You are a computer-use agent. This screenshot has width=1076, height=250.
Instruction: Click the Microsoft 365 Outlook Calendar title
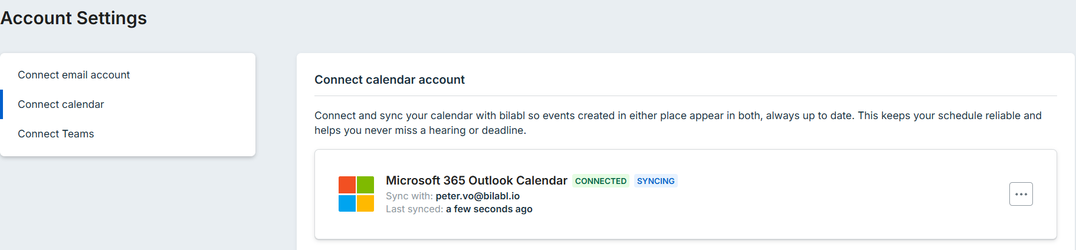pyautogui.click(x=477, y=180)
